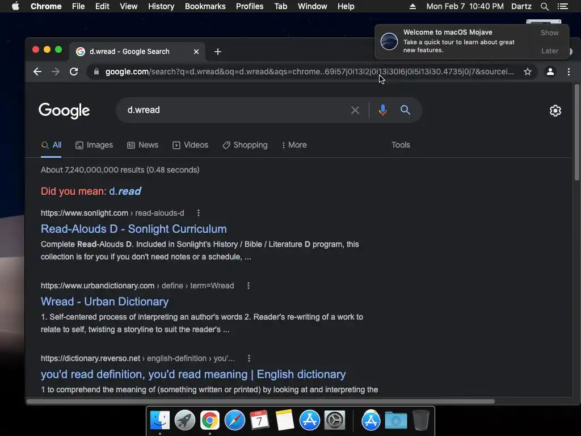Reload the page with refresh icon
The image size is (581, 436).
pos(74,72)
